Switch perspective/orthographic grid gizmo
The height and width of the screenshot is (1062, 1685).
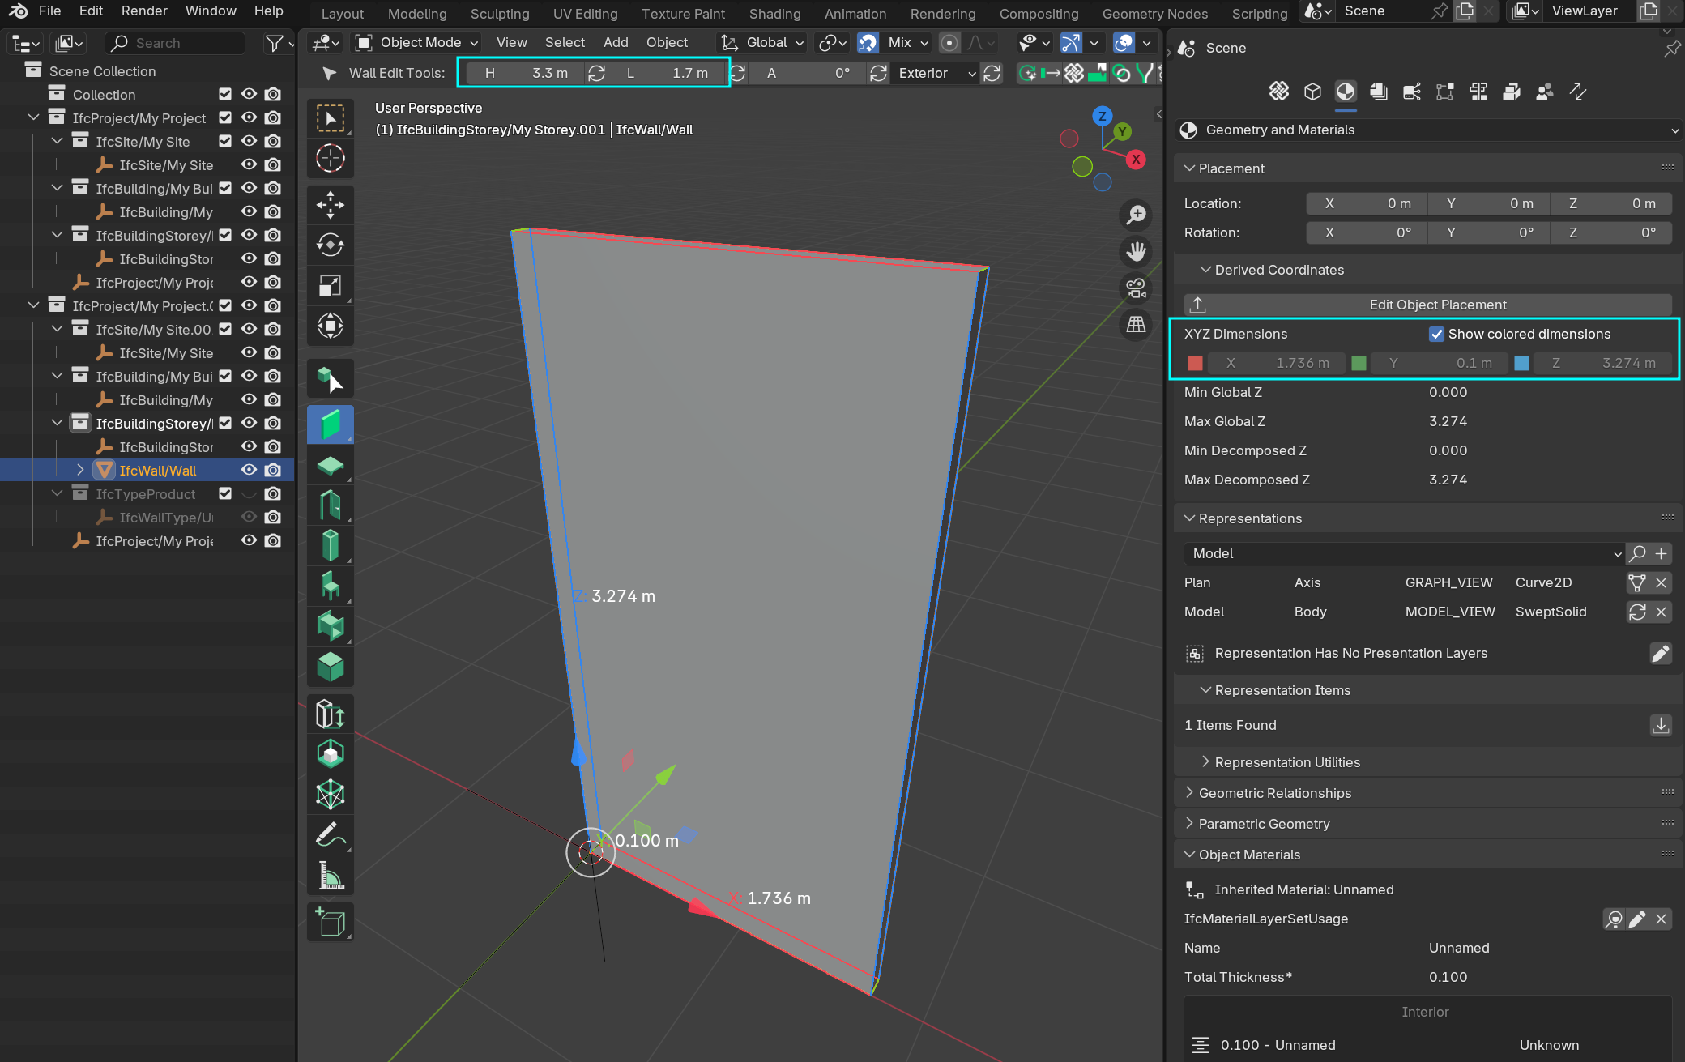(1137, 324)
